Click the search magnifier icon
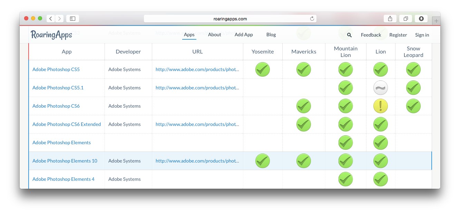 tap(349, 35)
